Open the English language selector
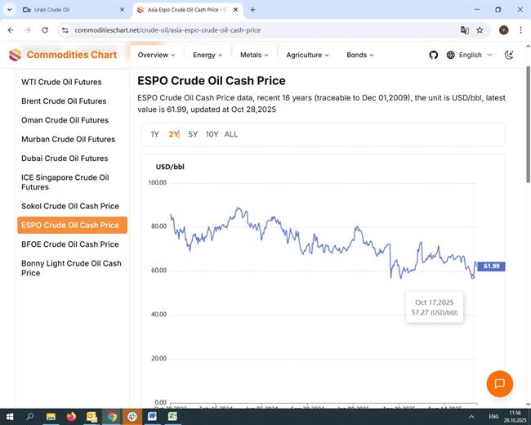The image size is (531, 425). (x=470, y=55)
